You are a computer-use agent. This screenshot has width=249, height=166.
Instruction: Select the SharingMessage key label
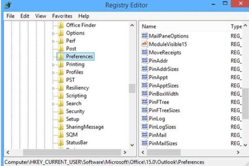point(85,127)
